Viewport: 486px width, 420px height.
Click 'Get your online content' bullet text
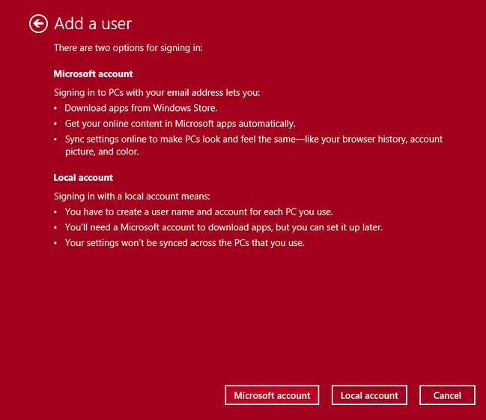pos(180,124)
